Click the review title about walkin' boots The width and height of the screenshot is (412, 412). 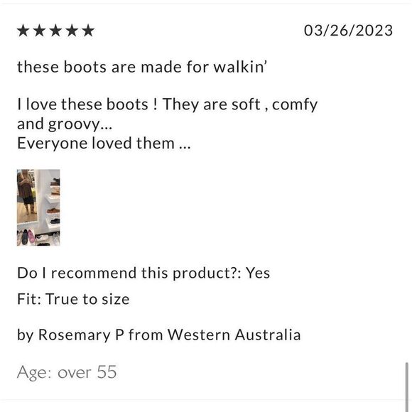(x=142, y=67)
